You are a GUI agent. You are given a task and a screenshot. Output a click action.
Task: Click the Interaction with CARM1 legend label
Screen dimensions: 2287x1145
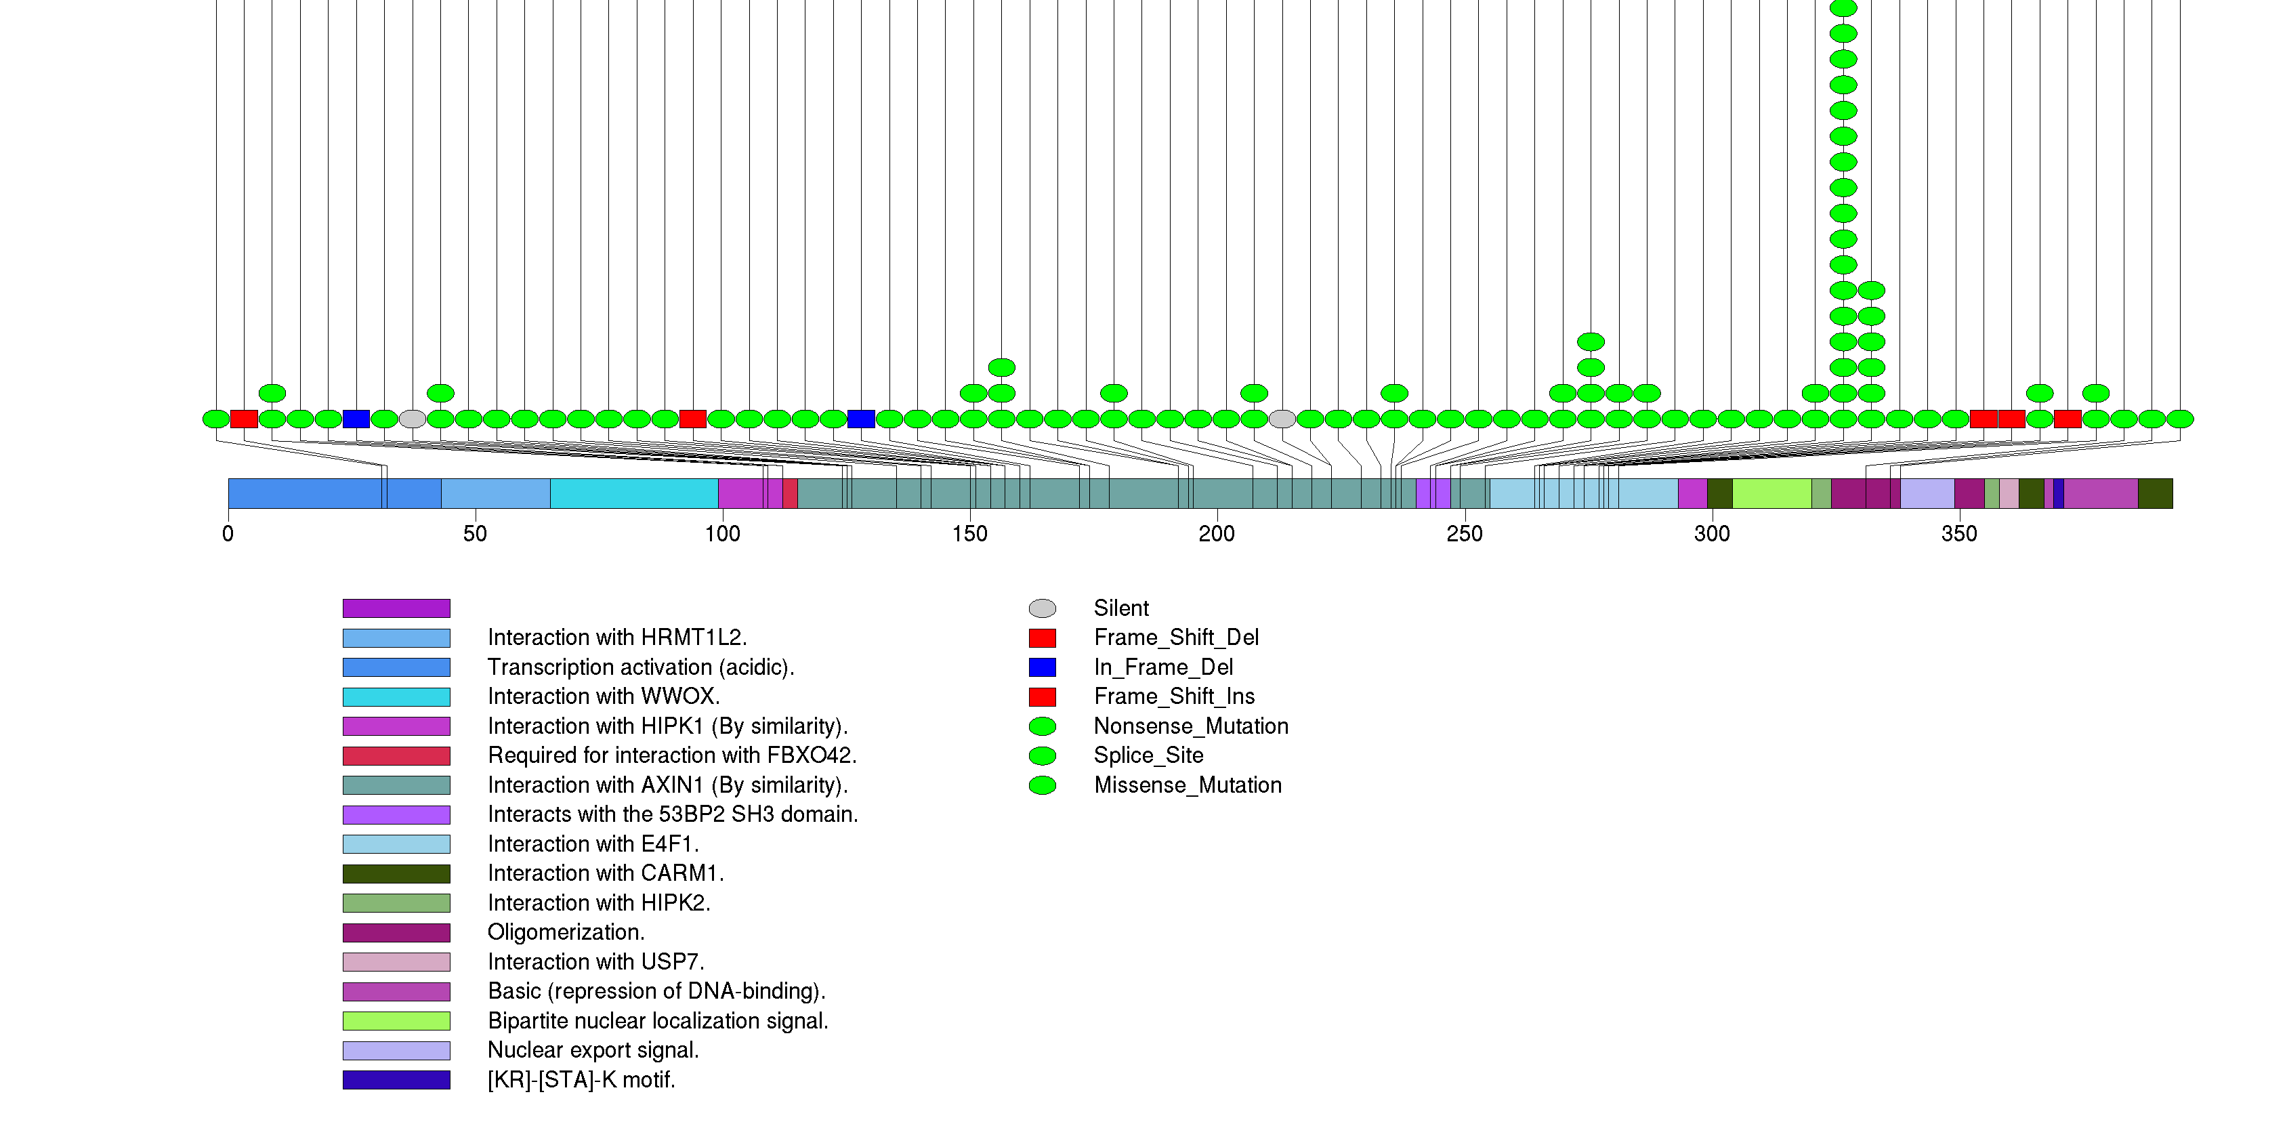click(606, 873)
